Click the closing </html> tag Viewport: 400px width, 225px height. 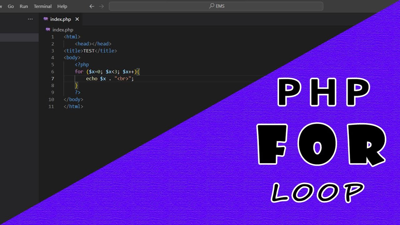[73, 107]
